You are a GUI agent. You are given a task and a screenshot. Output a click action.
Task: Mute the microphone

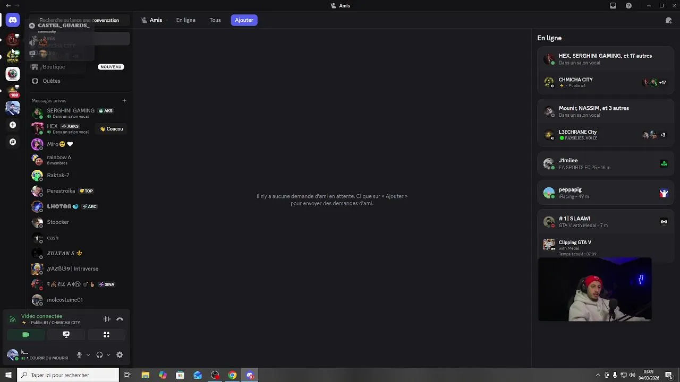(79, 355)
